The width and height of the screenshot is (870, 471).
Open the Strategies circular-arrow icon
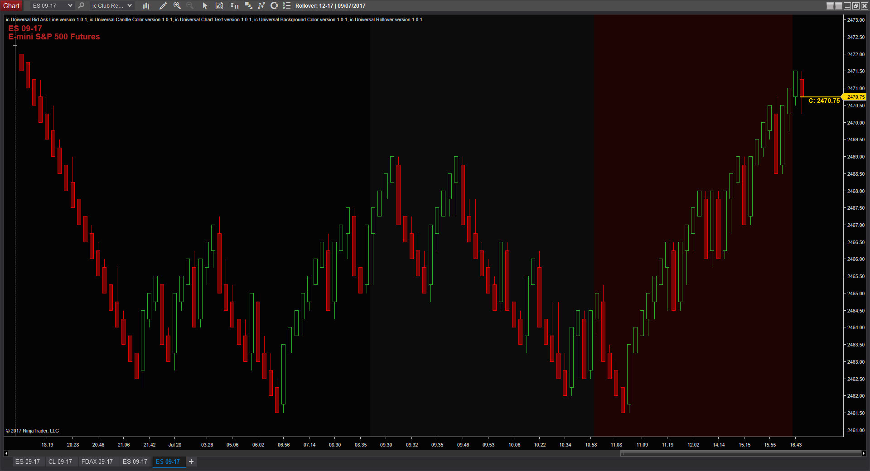[x=274, y=6]
